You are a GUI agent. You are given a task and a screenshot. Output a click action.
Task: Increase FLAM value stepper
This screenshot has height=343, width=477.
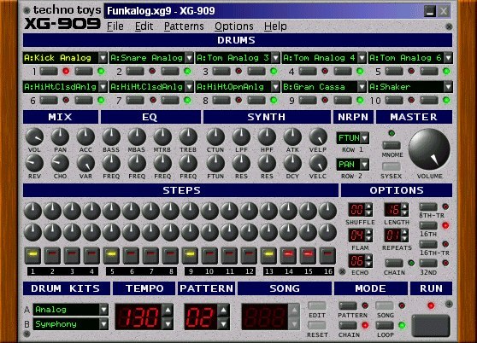tap(368, 232)
